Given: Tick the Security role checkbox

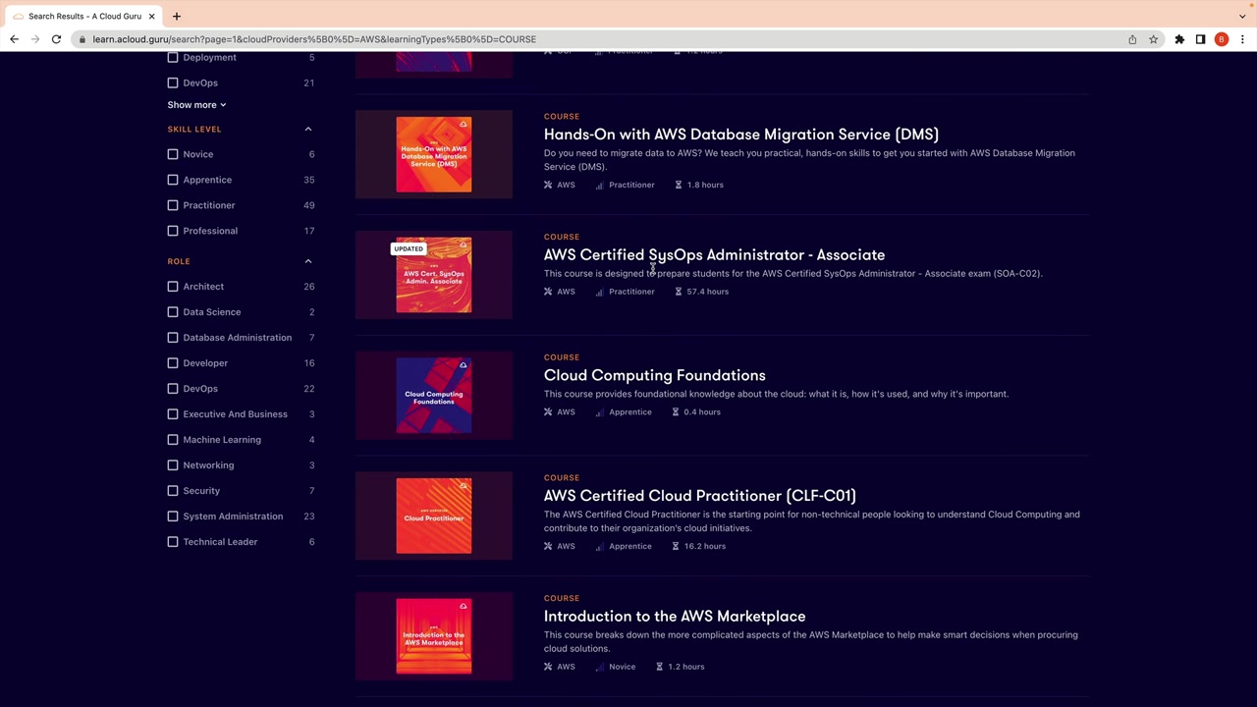Looking at the screenshot, I should (173, 491).
